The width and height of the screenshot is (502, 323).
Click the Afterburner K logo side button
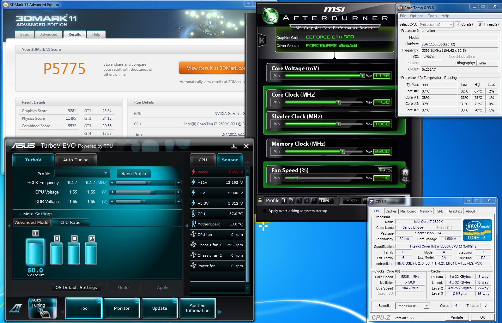(x=262, y=40)
